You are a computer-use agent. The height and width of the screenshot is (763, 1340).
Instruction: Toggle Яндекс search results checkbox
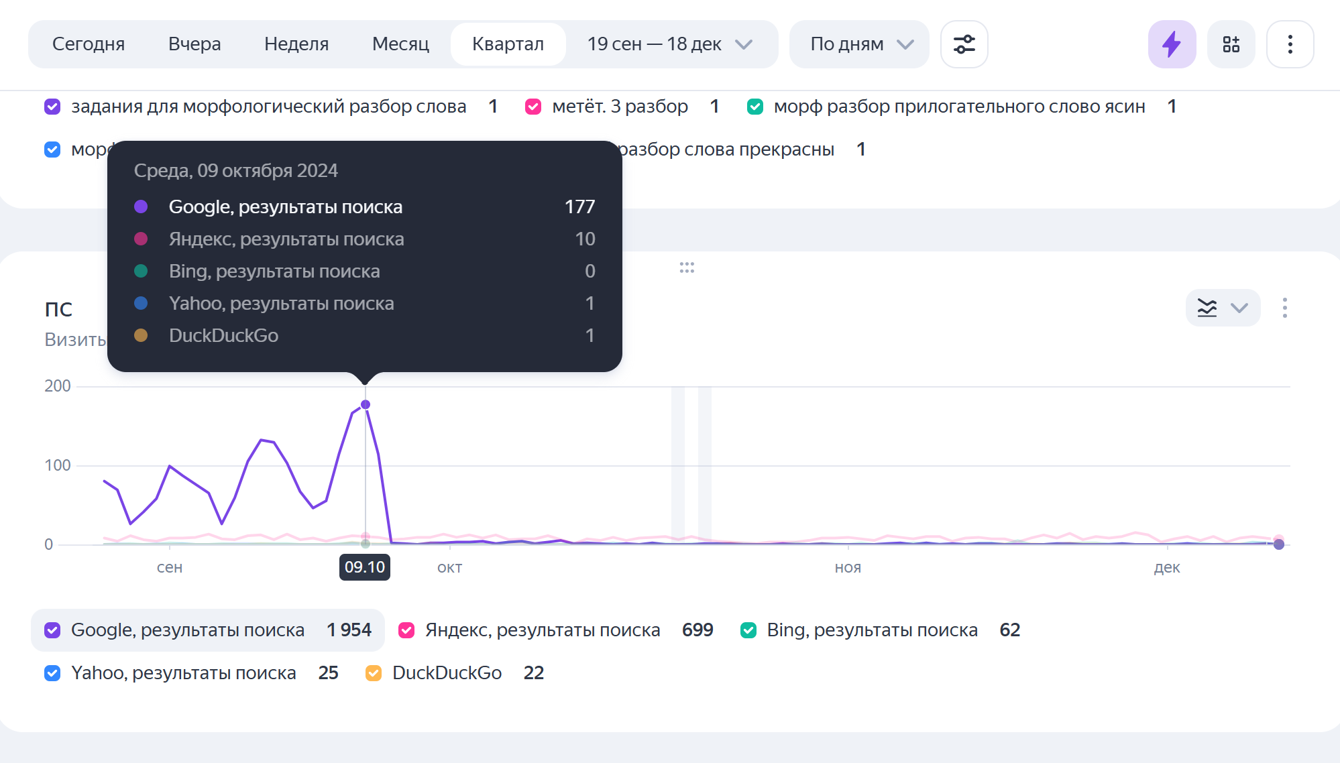click(x=406, y=630)
